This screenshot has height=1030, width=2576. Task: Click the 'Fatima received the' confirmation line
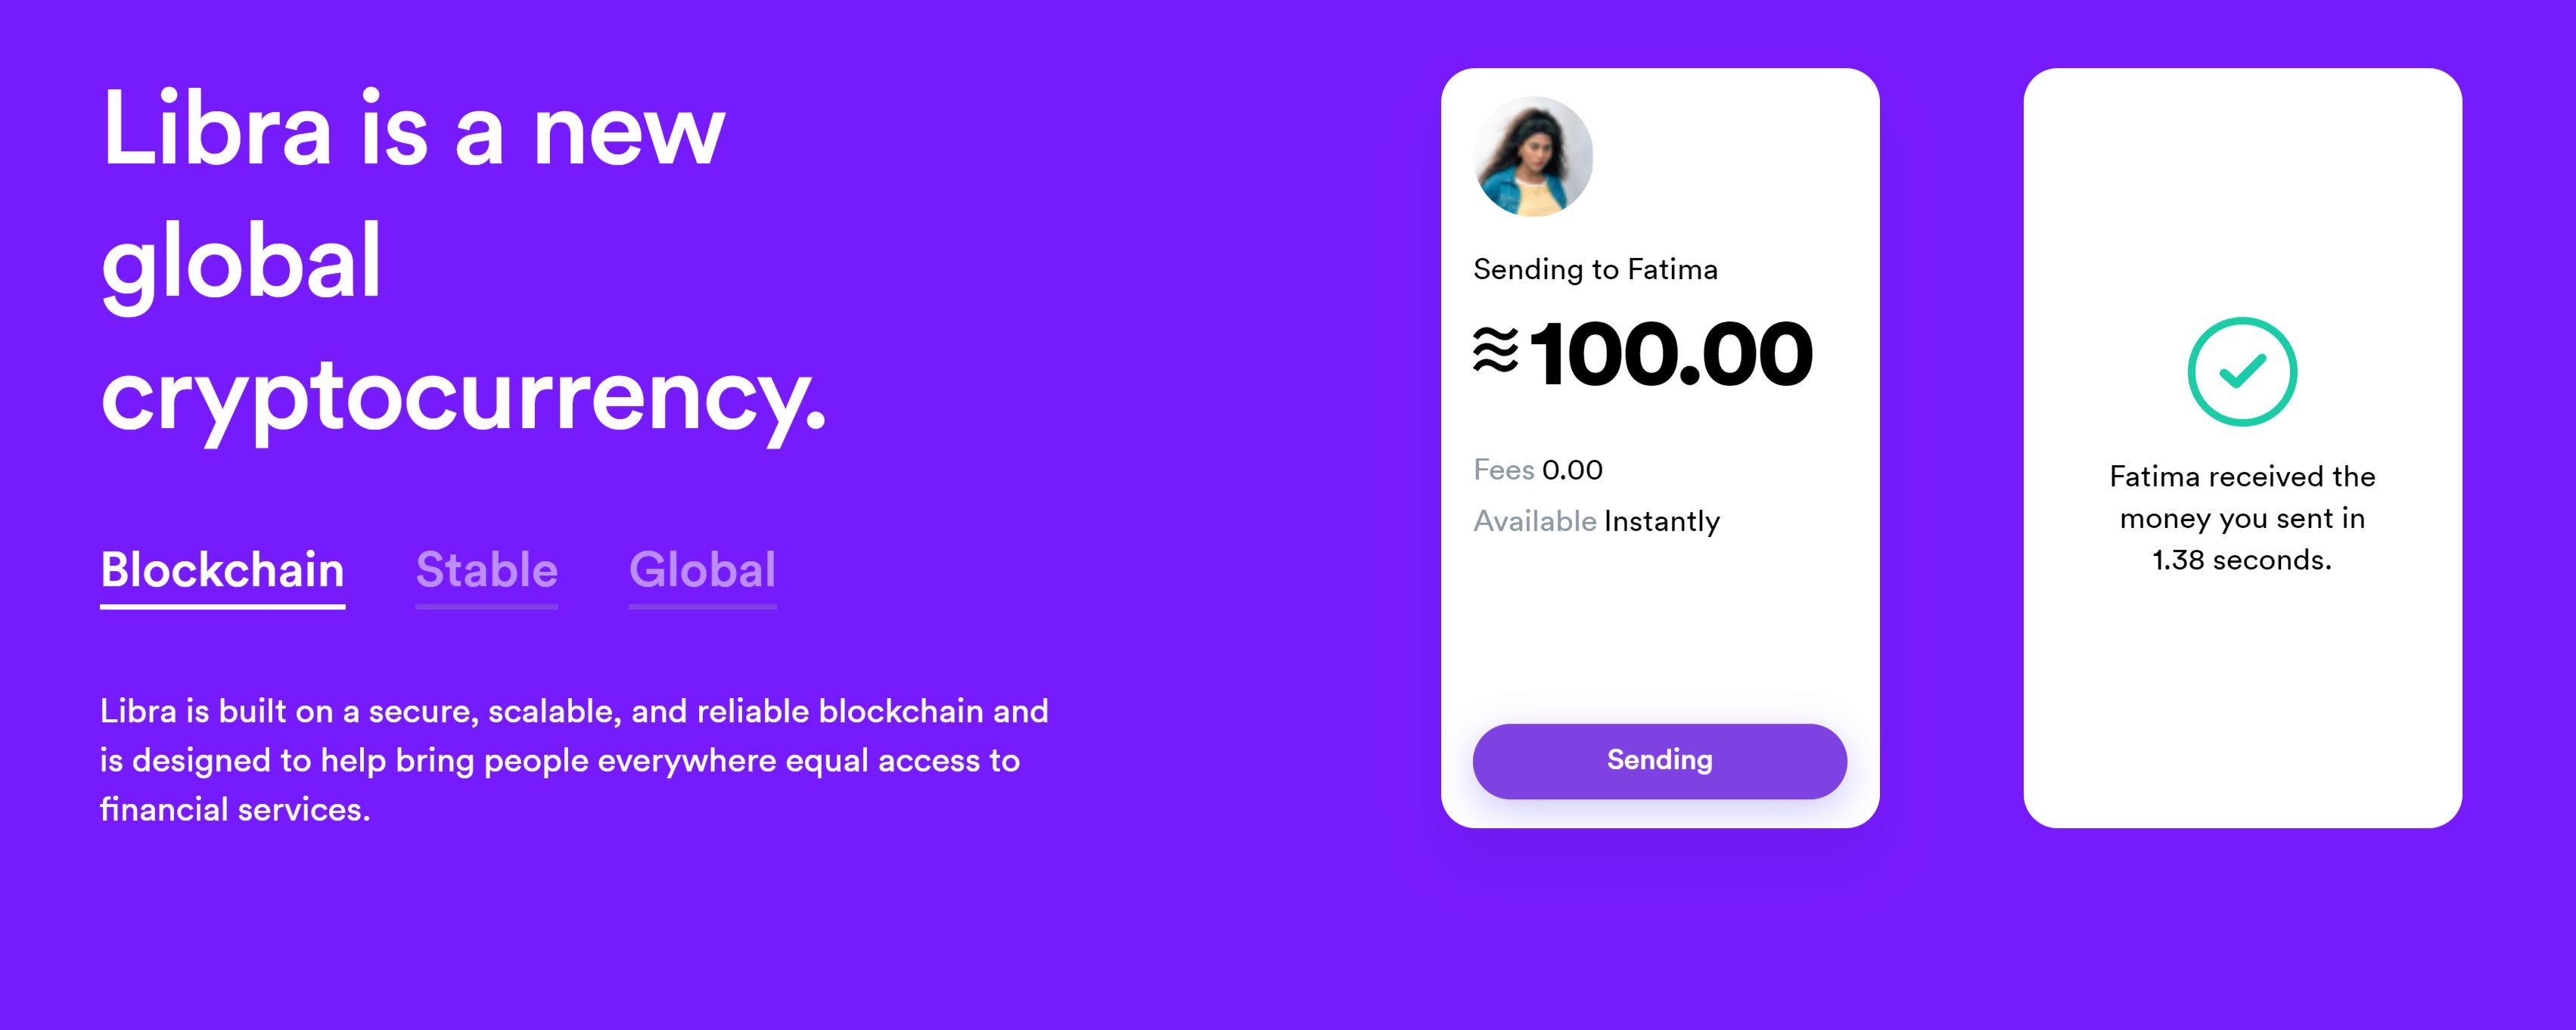pyautogui.click(x=2242, y=477)
